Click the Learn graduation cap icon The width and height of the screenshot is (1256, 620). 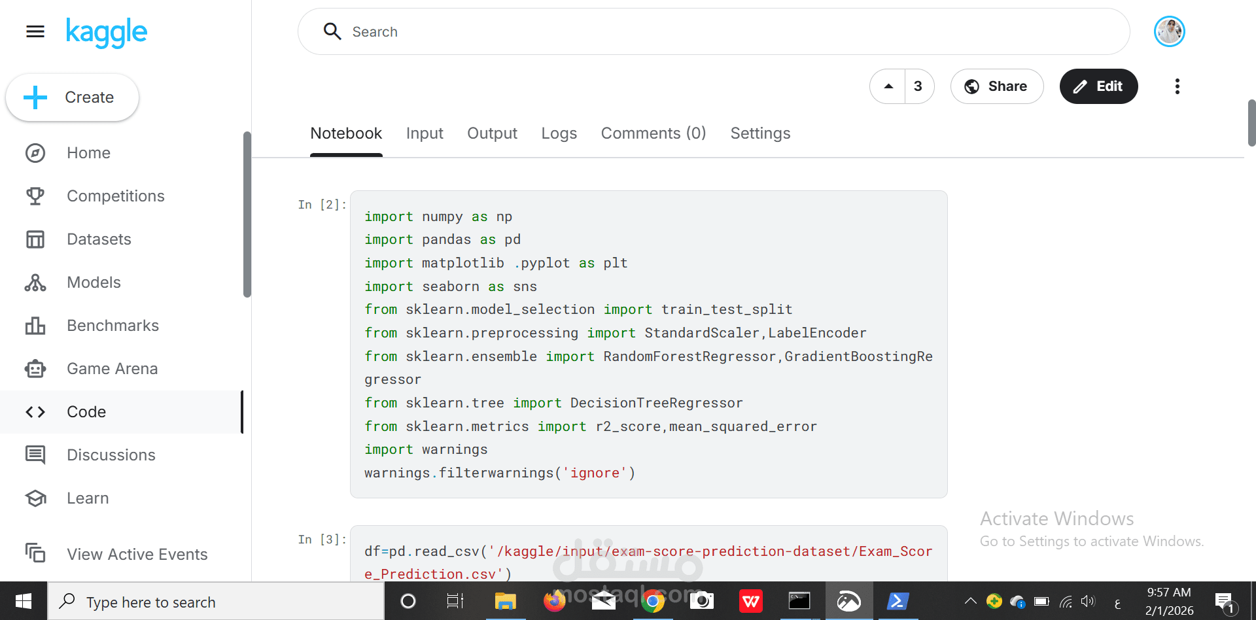pyautogui.click(x=35, y=498)
